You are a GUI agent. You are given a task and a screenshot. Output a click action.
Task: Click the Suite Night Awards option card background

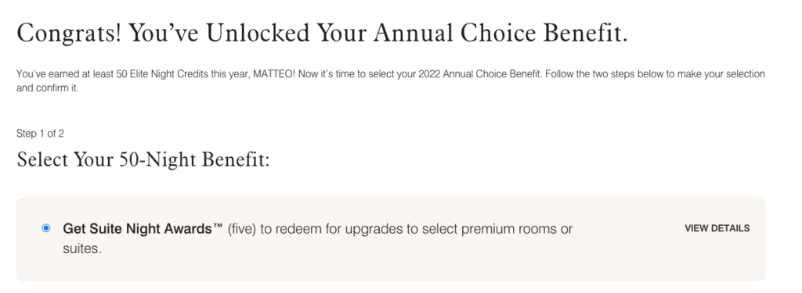pos(391,239)
